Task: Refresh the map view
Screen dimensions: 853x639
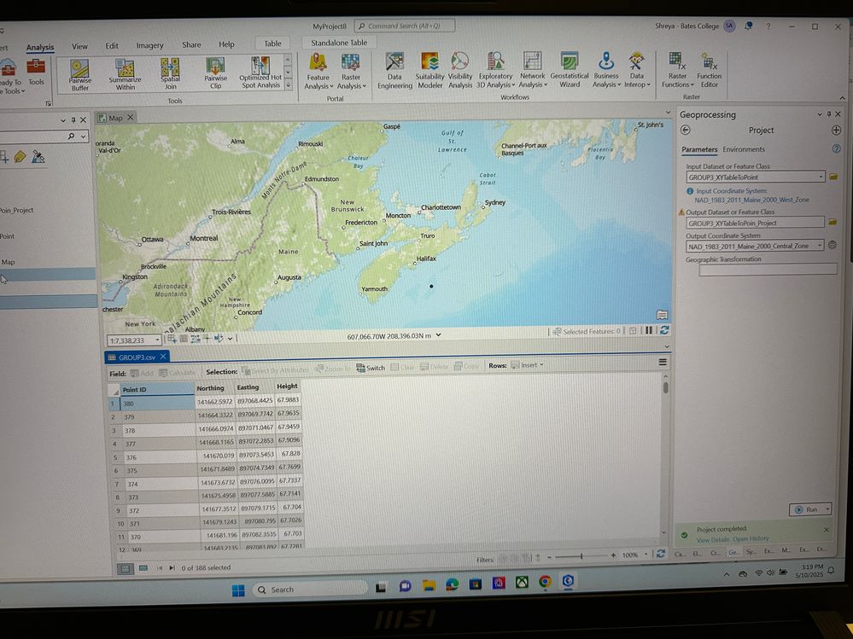Action: pyautogui.click(x=664, y=330)
